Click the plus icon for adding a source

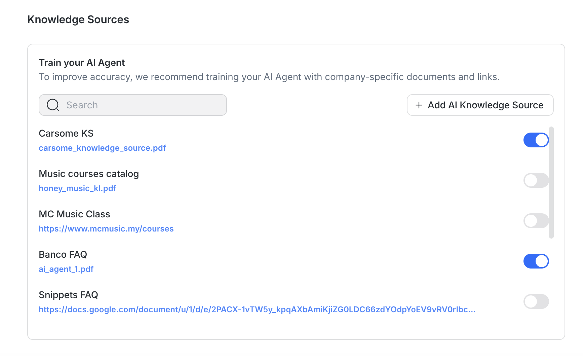tap(419, 105)
